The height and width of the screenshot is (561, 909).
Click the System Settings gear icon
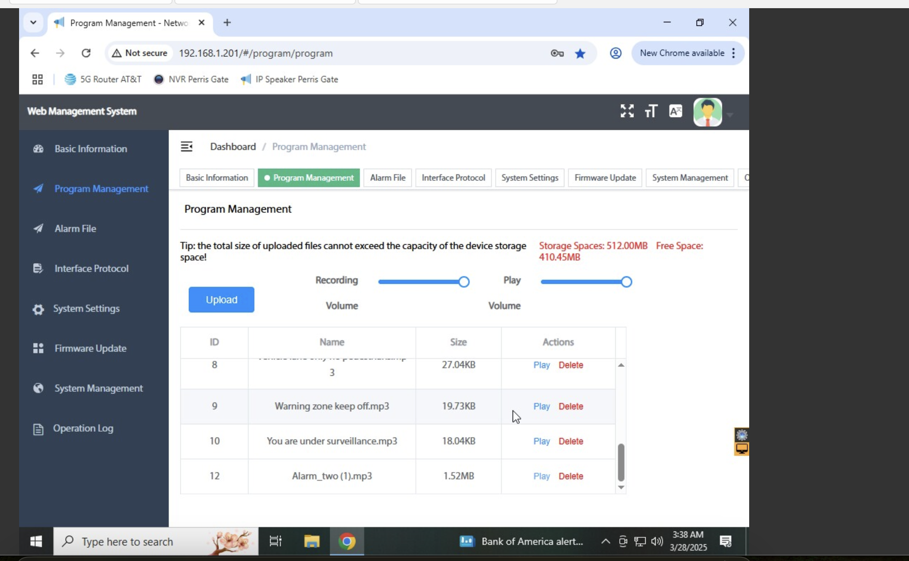tap(38, 309)
